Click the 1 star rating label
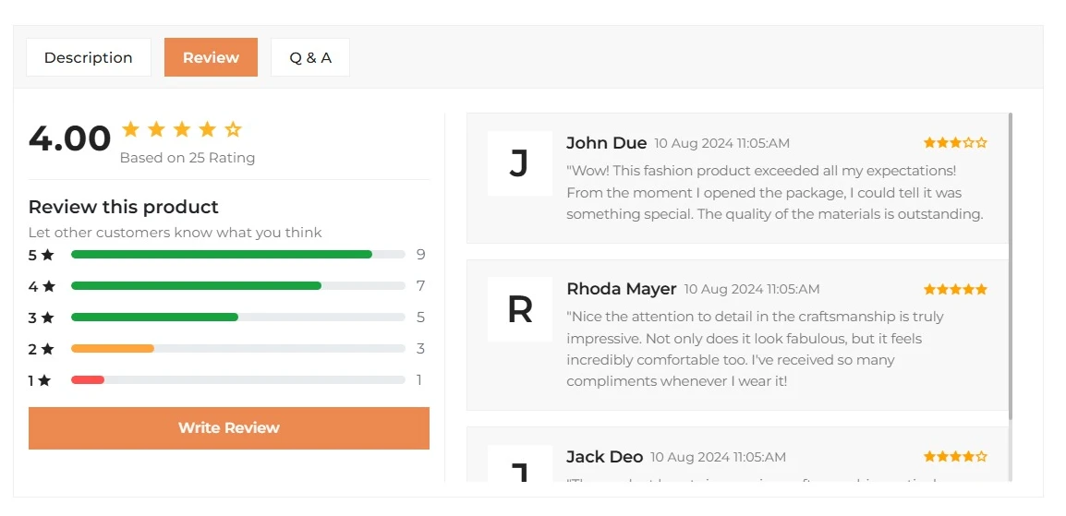This screenshot has width=1066, height=516. (40, 380)
